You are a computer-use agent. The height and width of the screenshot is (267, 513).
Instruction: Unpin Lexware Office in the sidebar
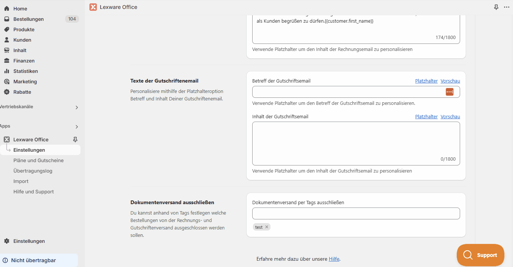[x=75, y=139]
